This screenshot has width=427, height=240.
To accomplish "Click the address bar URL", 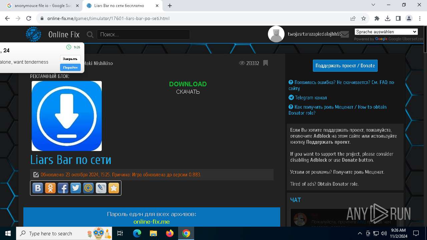I will tap(108, 18).
